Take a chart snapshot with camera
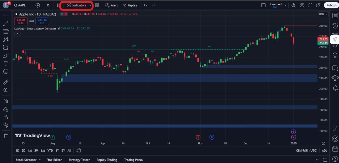The height and width of the screenshot is (163, 339). pos(319,5)
